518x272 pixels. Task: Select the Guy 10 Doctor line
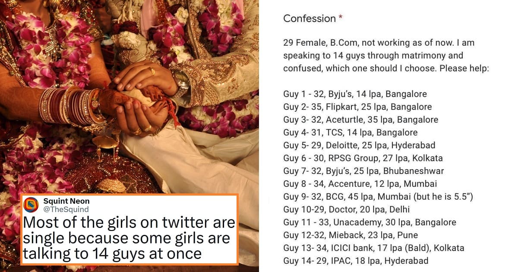(x=346, y=209)
